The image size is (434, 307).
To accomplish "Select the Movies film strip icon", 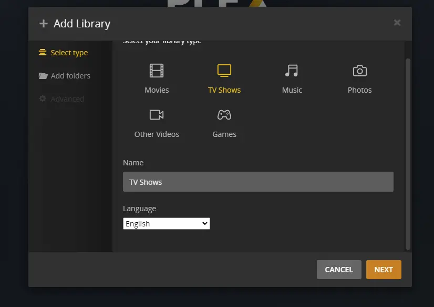I will (157, 71).
